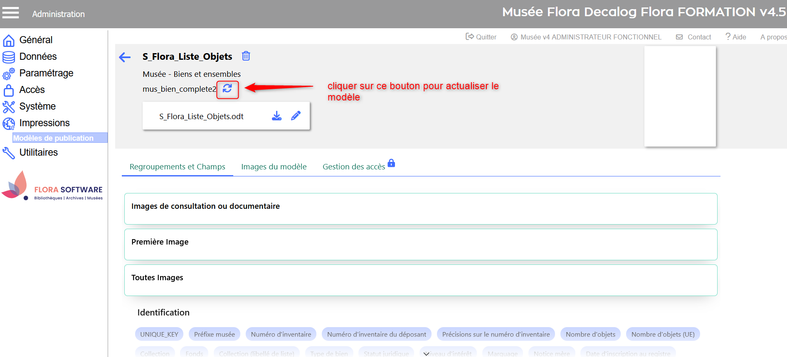Open the Aide help link
This screenshot has height=357, width=787.
(x=736, y=37)
